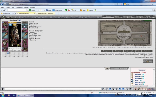Open player Ajetrays in the list
This screenshot has height=97, width=156.
138,82
